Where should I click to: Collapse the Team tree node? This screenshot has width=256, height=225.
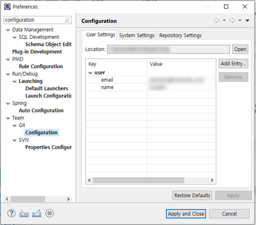click(8, 118)
